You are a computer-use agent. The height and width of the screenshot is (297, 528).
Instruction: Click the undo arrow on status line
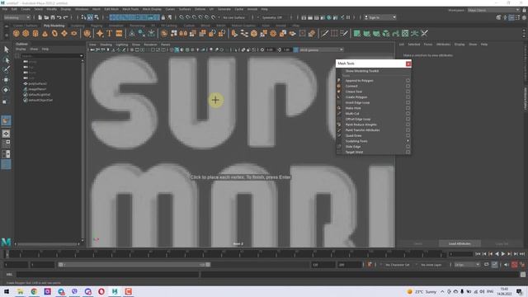pos(59,17)
